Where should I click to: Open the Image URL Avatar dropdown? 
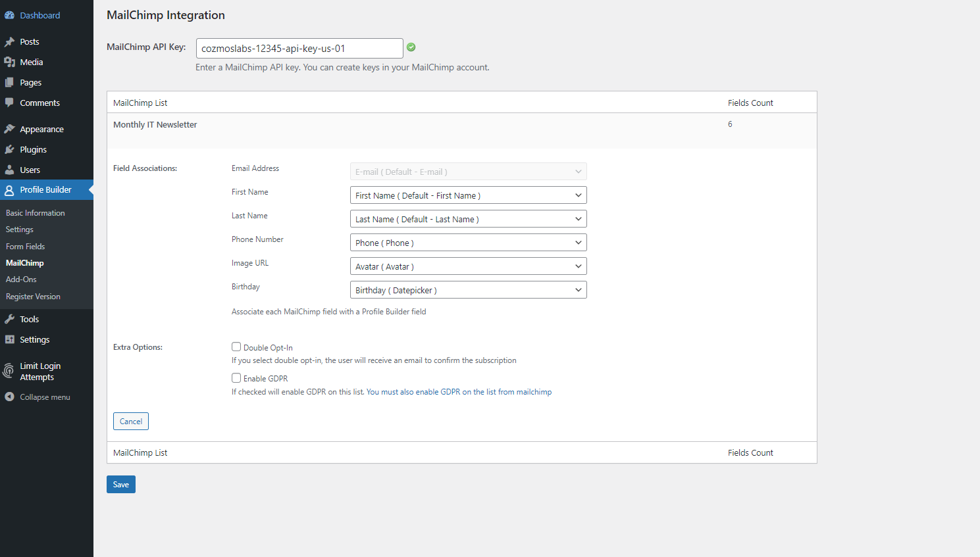(468, 266)
